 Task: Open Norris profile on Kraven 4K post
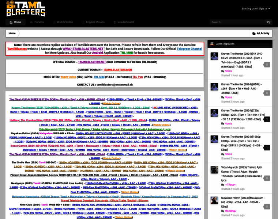pos(228,71)
